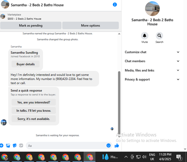Open More options for the listing

point(91,25)
